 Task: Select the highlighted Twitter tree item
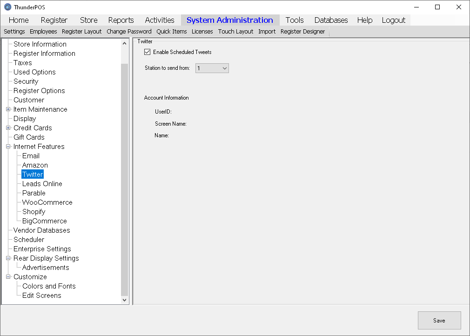tap(33, 174)
